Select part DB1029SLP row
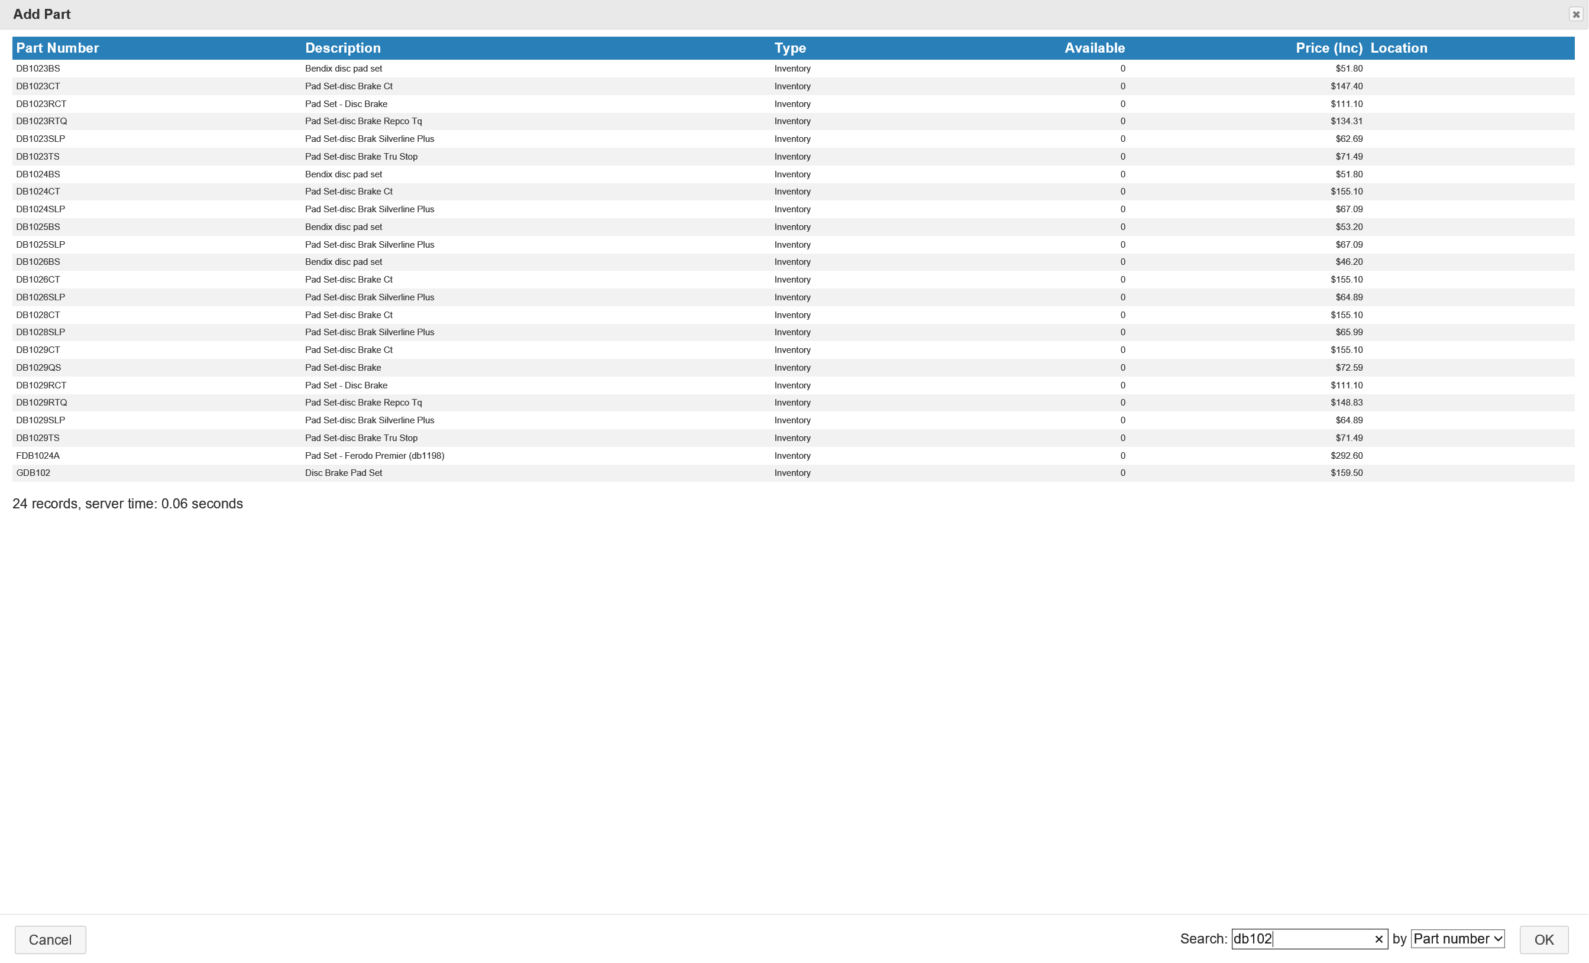 pyautogui.click(x=793, y=420)
